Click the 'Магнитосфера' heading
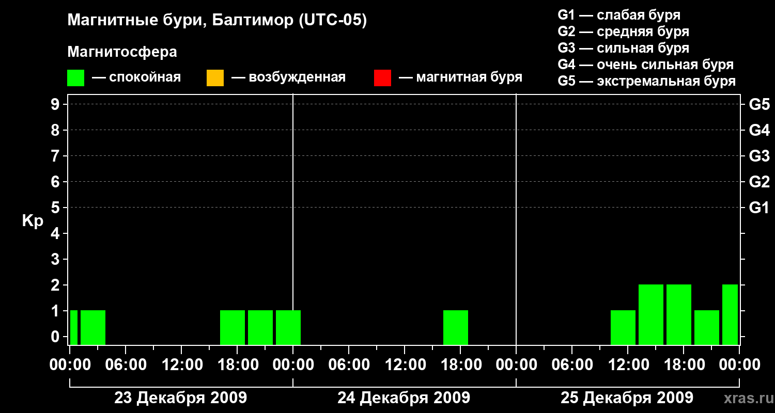This screenshot has width=775, height=413. click(122, 52)
